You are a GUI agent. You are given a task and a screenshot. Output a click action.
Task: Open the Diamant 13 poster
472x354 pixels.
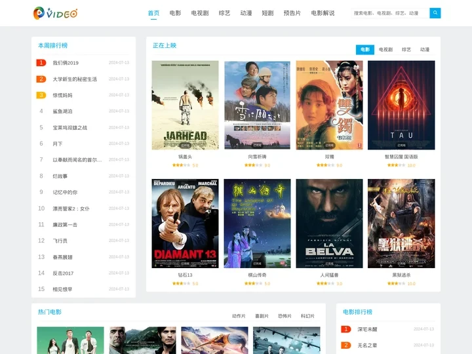tap(185, 224)
